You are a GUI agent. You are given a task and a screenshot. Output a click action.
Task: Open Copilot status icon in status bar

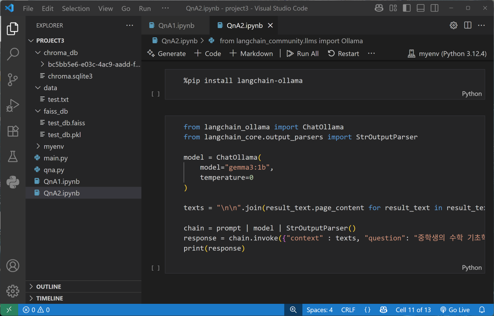coord(383,310)
